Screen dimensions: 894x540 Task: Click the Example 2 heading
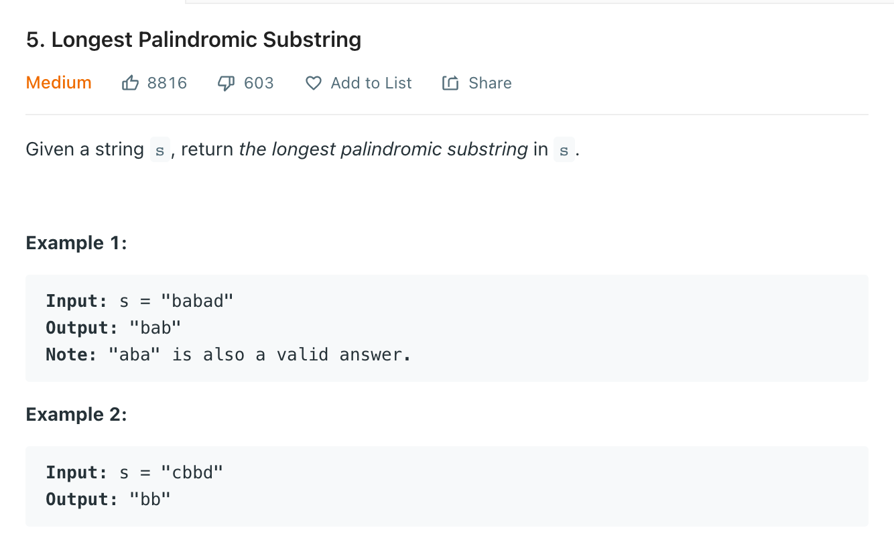click(76, 414)
